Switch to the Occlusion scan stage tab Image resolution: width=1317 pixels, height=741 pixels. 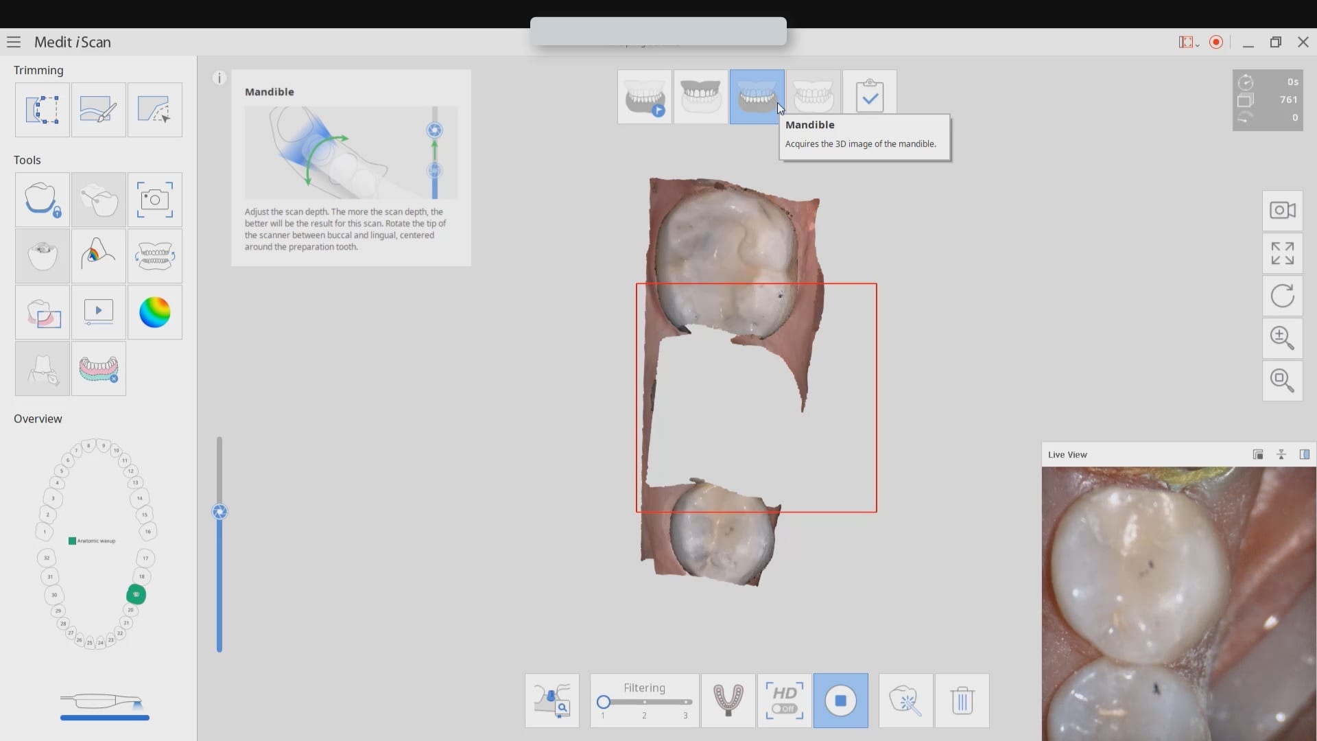[x=813, y=97]
